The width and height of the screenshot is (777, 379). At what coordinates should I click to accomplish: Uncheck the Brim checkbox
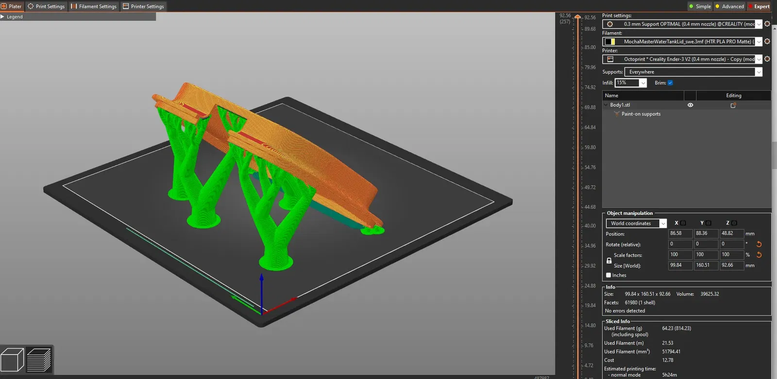(x=670, y=83)
